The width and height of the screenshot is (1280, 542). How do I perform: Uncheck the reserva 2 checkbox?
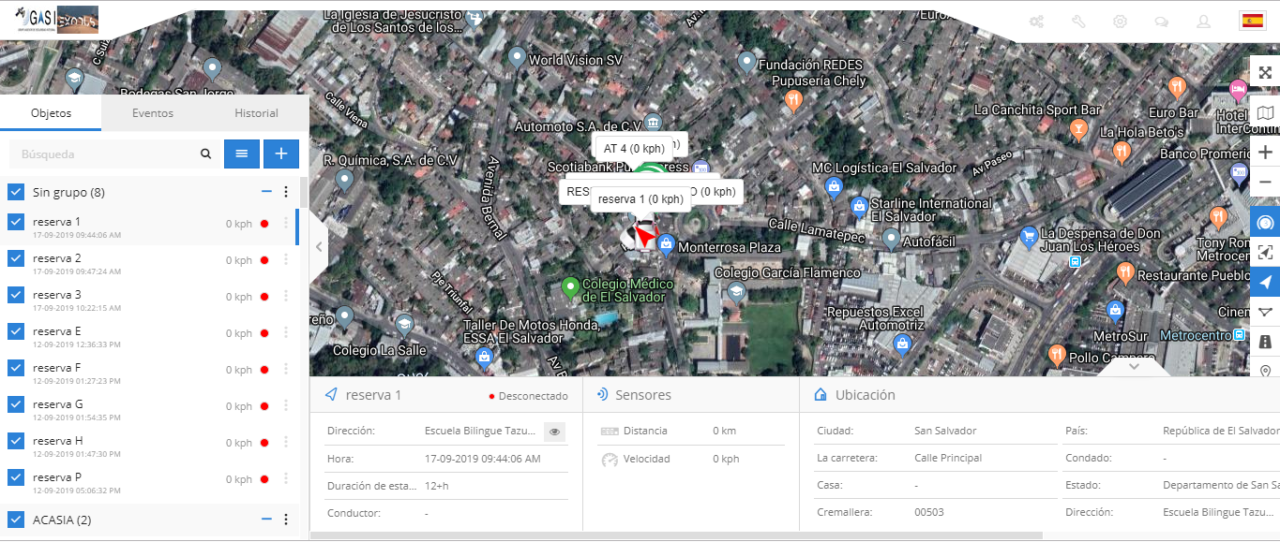tap(16, 258)
